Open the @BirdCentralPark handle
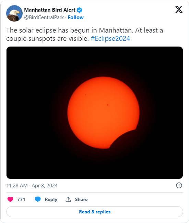 pos(44,17)
